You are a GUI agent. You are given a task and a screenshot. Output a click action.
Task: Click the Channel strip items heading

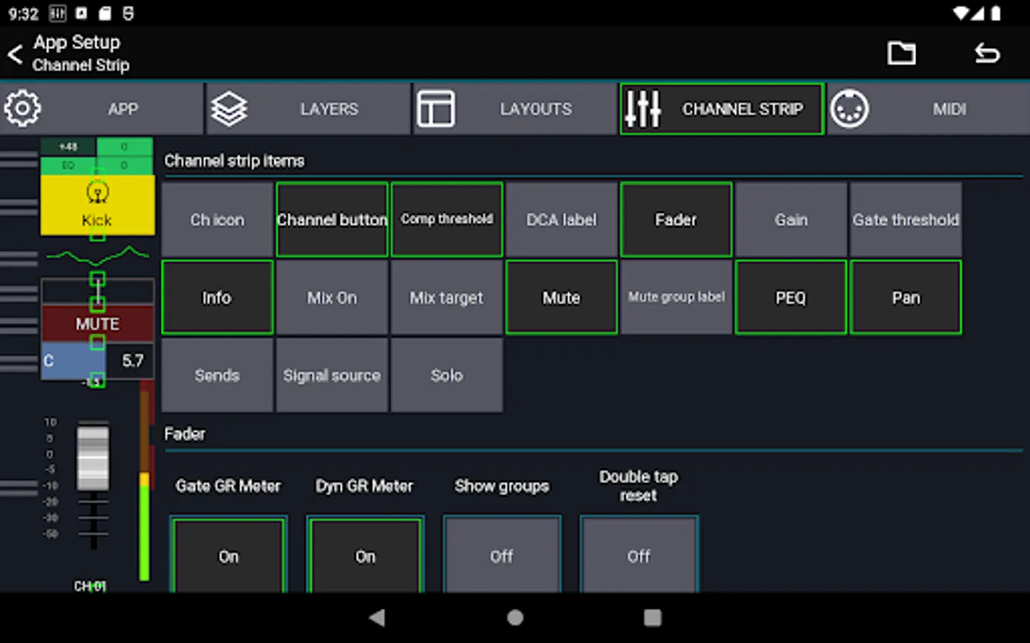pyautogui.click(x=235, y=161)
